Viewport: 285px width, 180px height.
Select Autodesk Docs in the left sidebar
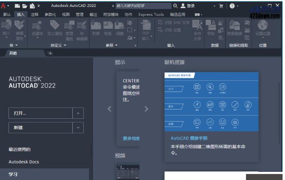click(24, 162)
